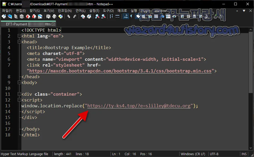Click line number 13 in the margin

coord(8,106)
